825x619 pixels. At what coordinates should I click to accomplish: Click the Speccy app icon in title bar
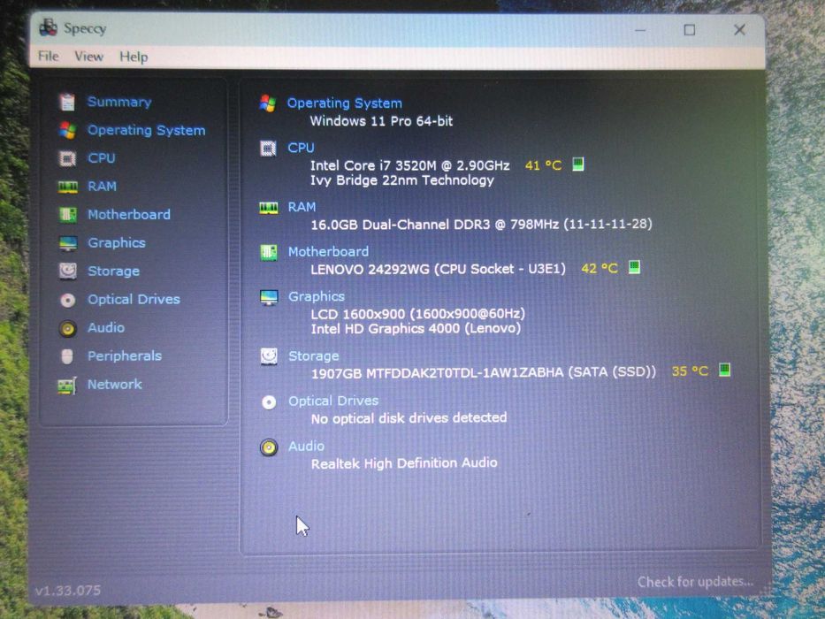(48, 28)
